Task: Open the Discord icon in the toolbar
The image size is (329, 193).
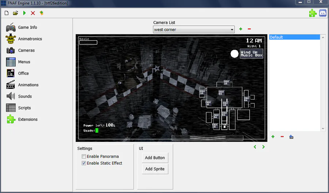Action: (323, 13)
